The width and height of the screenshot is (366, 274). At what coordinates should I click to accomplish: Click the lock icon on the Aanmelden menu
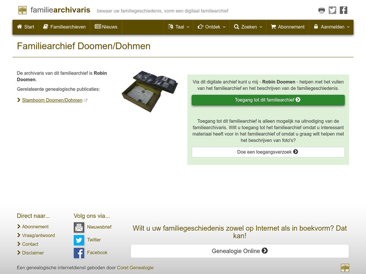(x=316, y=27)
